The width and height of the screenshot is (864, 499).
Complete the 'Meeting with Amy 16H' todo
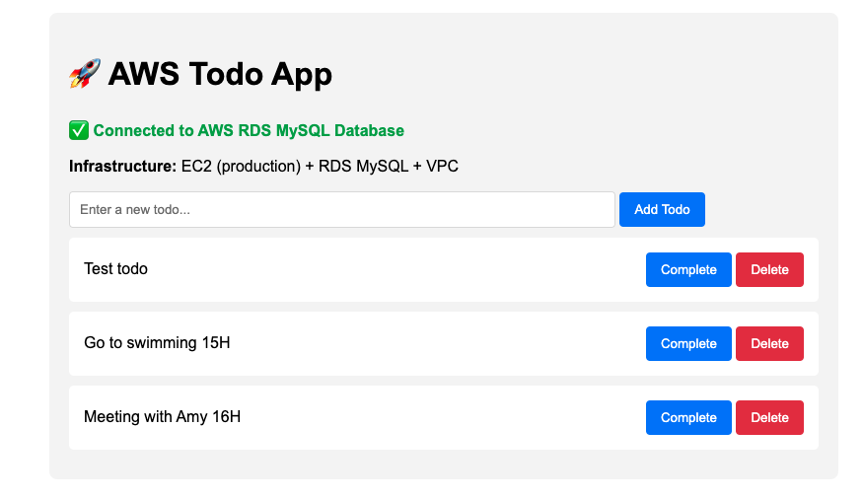coord(688,417)
